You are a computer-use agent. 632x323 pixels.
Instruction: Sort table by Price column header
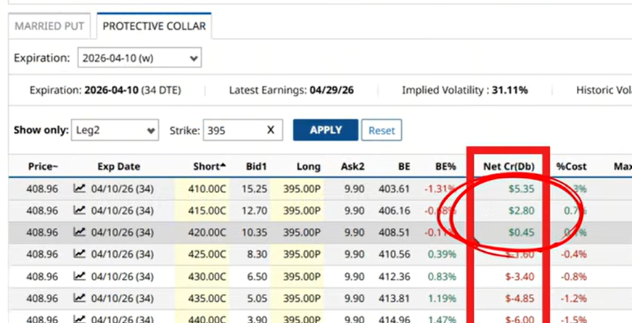43,166
